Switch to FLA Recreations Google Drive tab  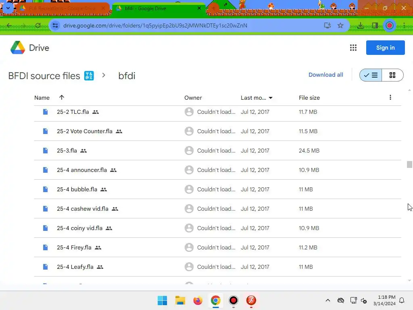coord(63,8)
